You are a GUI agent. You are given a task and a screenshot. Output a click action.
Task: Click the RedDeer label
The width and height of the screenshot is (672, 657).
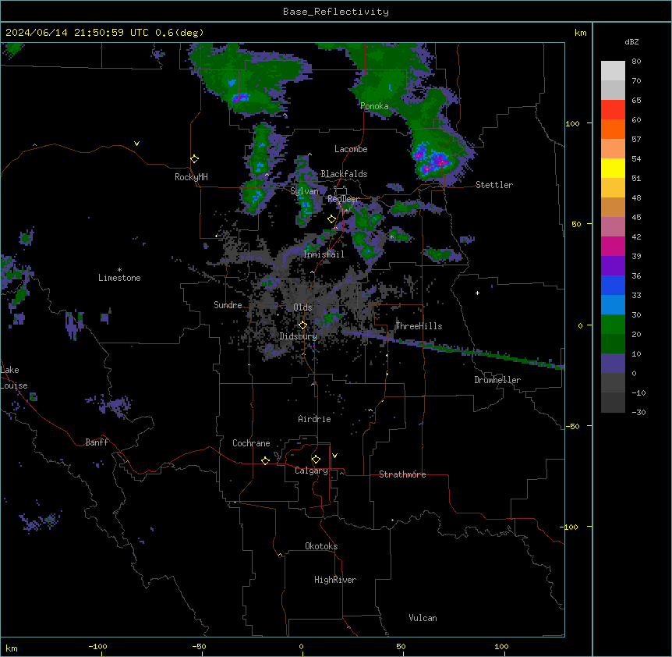[343, 199]
